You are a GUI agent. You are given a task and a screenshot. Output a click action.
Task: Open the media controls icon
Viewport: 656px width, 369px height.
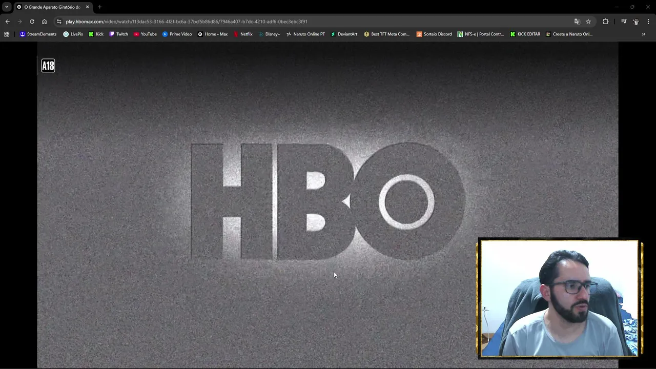click(x=624, y=22)
